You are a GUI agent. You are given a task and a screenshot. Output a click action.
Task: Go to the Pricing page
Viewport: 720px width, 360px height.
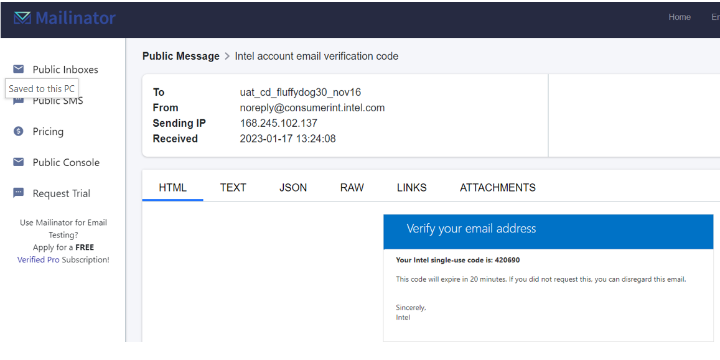click(x=48, y=132)
